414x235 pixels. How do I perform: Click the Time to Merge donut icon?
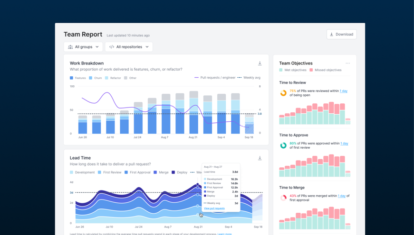(283, 198)
